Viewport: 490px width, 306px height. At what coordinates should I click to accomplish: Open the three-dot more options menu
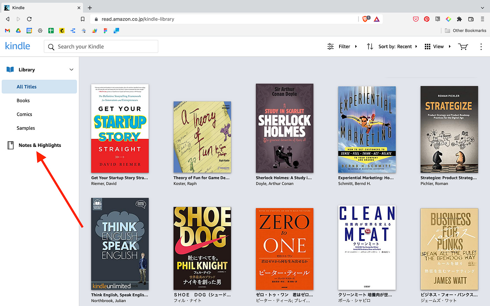pos(481,47)
